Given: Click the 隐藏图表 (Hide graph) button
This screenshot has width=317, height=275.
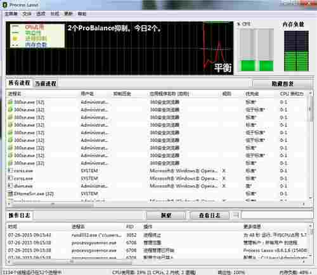Looking at the screenshot, I should 282,84.
